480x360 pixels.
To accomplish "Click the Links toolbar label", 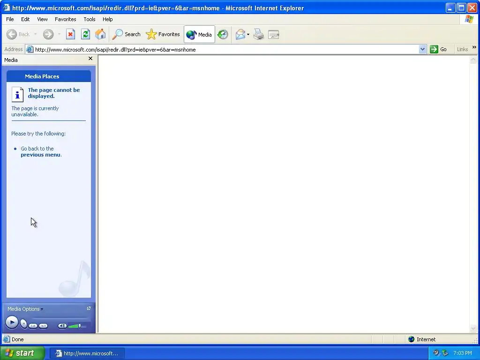I will 462,49.
